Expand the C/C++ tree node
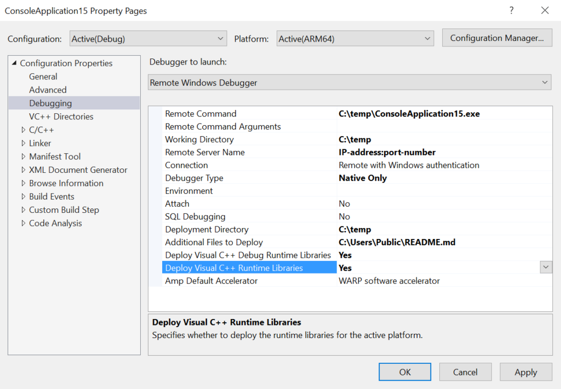This screenshot has height=389, width=561. (24, 130)
